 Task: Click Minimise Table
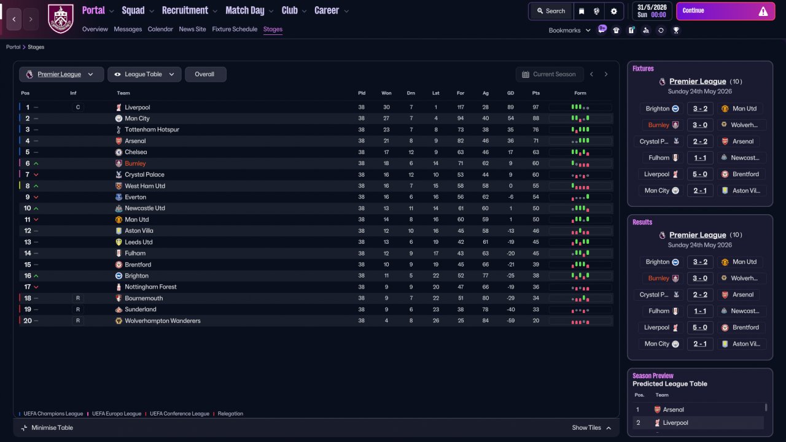tap(47, 428)
